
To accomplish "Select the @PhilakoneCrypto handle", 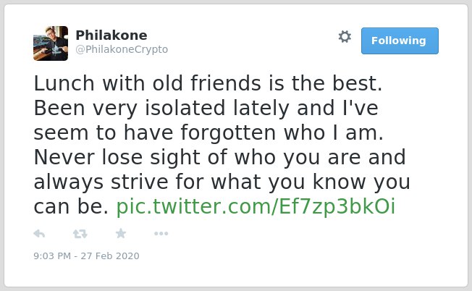I will point(122,49).
